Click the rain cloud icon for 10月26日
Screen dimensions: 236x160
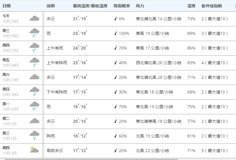tap(34, 33)
